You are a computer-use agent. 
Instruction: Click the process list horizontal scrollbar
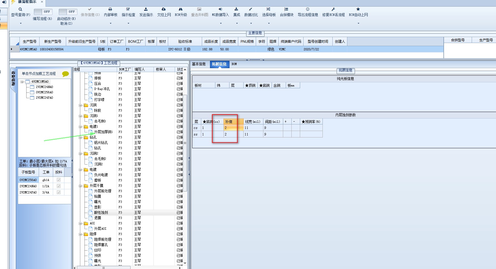pos(103,267)
